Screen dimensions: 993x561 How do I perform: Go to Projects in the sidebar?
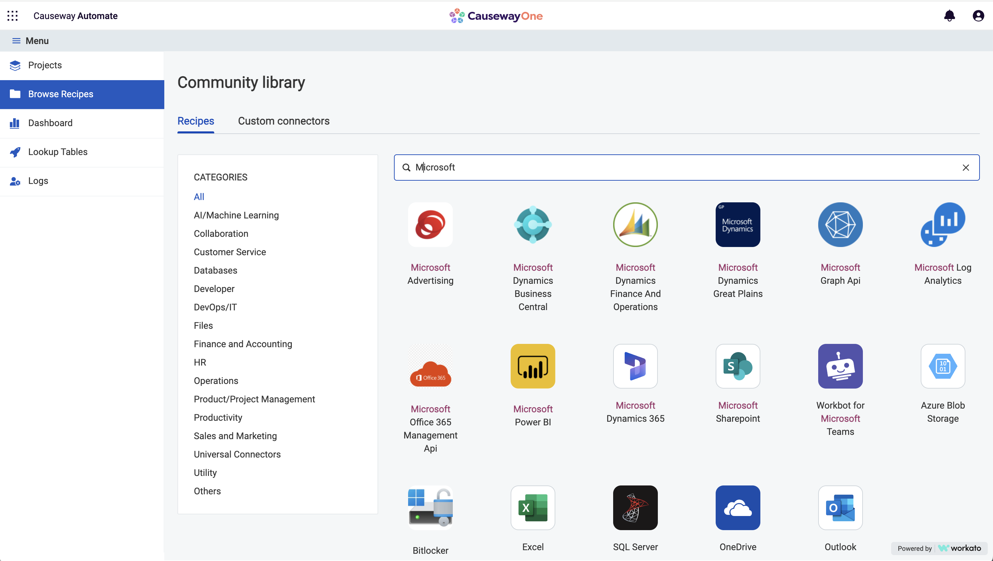click(82, 65)
